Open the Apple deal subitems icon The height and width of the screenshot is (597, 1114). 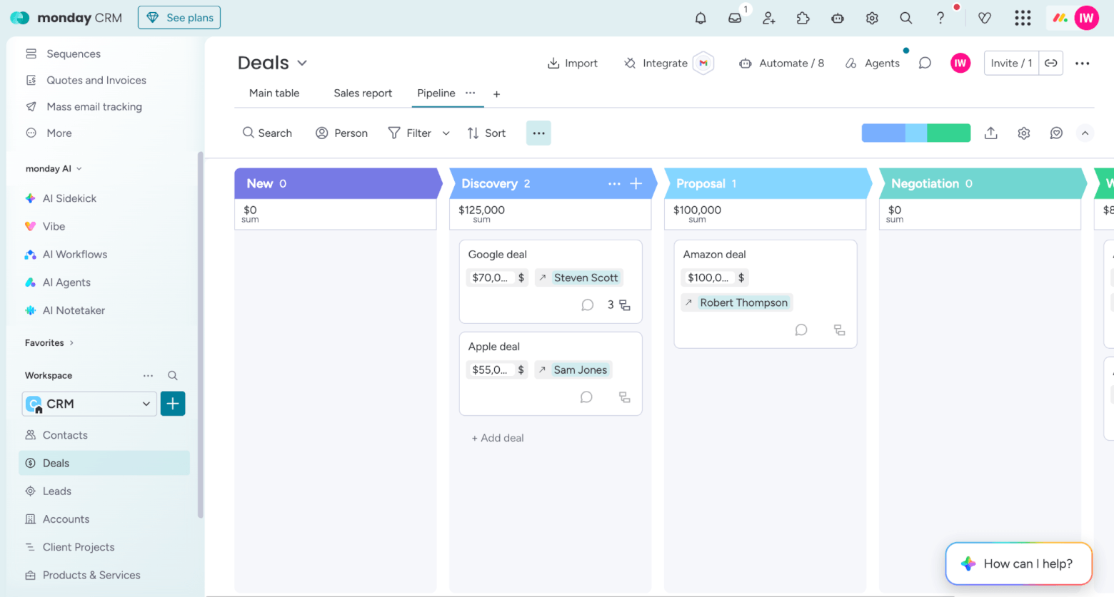point(625,397)
